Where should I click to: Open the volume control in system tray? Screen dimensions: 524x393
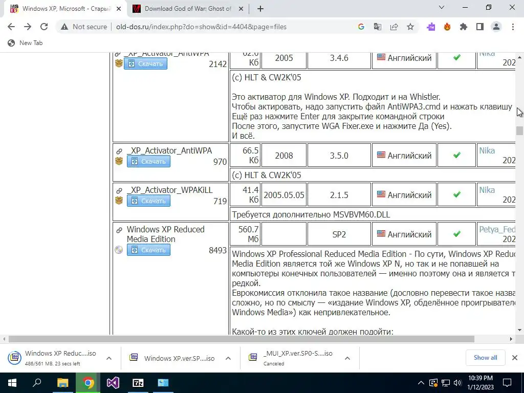point(457,383)
